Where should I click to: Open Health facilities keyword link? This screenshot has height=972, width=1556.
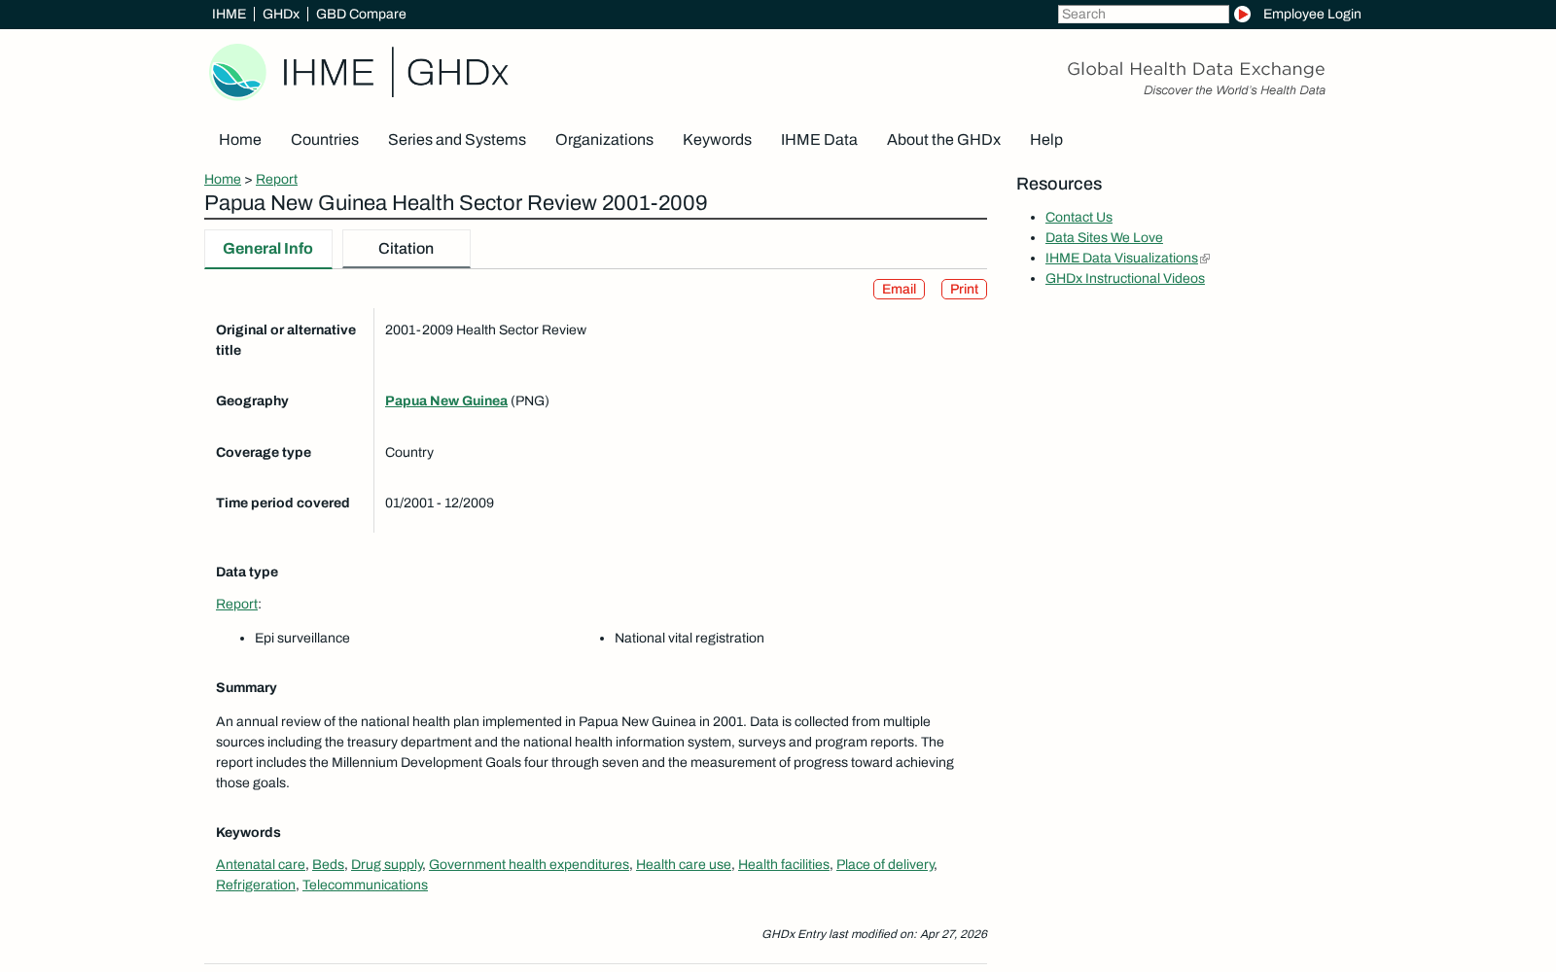coord(784,864)
